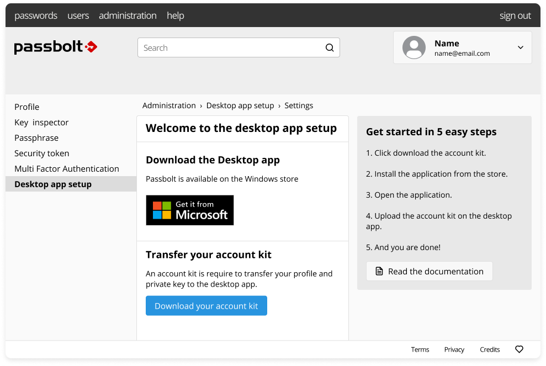Click Administration breadcrumb
The image size is (546, 366).
[x=169, y=105]
